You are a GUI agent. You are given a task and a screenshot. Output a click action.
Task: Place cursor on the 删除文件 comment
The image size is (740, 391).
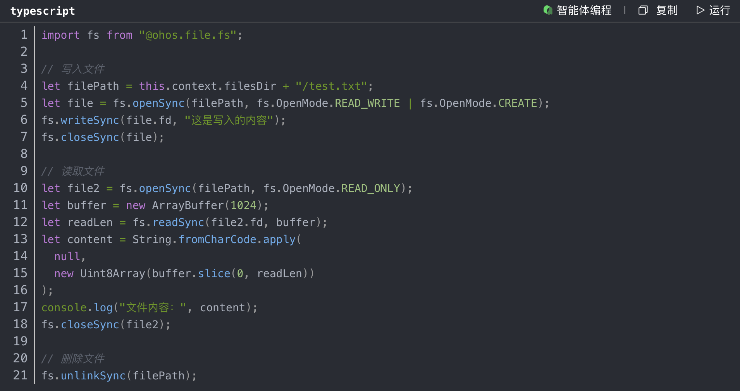point(83,359)
